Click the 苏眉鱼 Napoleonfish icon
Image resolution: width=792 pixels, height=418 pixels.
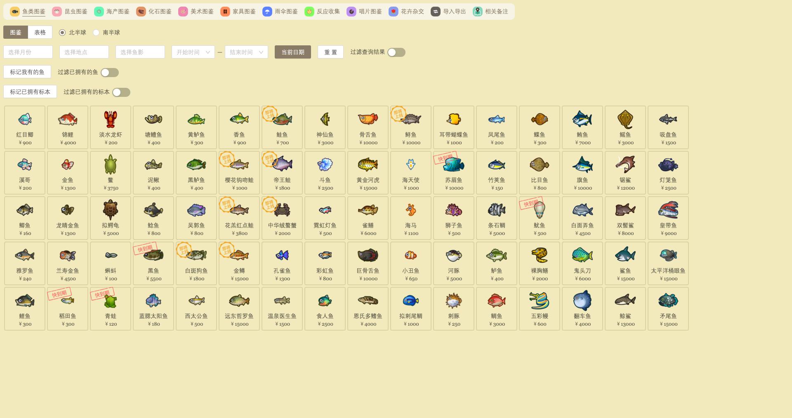(454, 164)
